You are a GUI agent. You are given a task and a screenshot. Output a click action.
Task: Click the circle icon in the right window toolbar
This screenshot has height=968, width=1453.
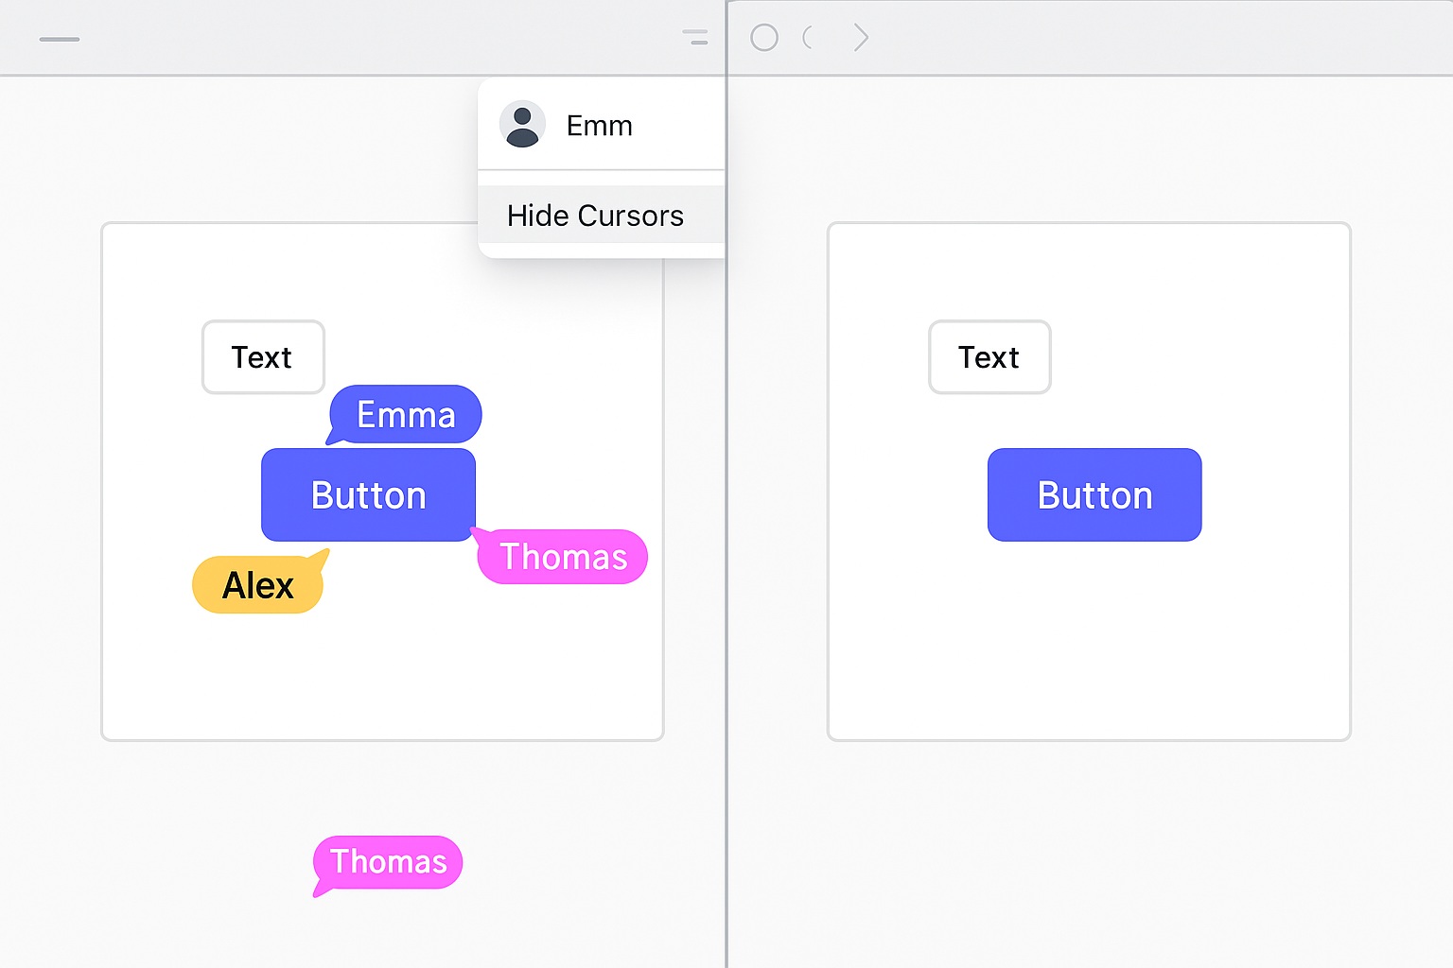(x=762, y=38)
